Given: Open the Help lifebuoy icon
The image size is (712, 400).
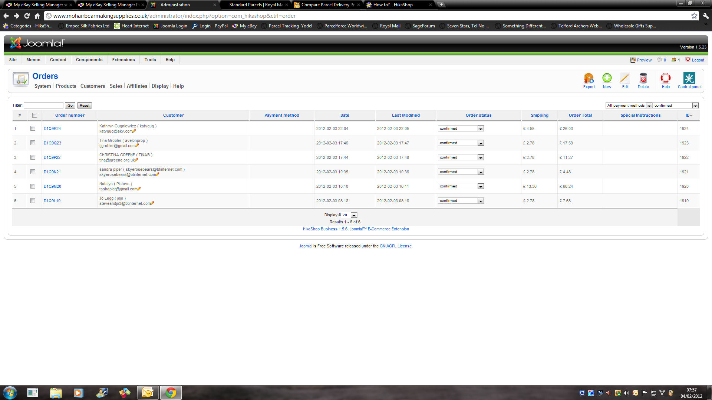Looking at the screenshot, I should coord(666,79).
